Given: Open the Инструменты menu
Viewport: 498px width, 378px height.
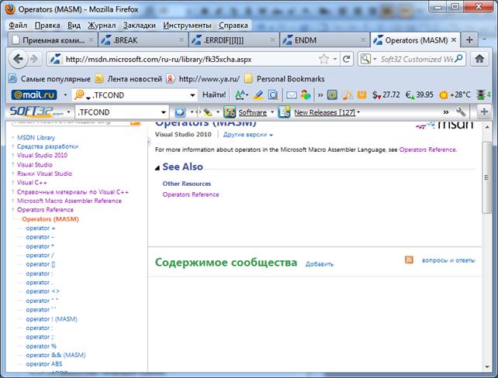Looking at the screenshot, I should point(187,25).
